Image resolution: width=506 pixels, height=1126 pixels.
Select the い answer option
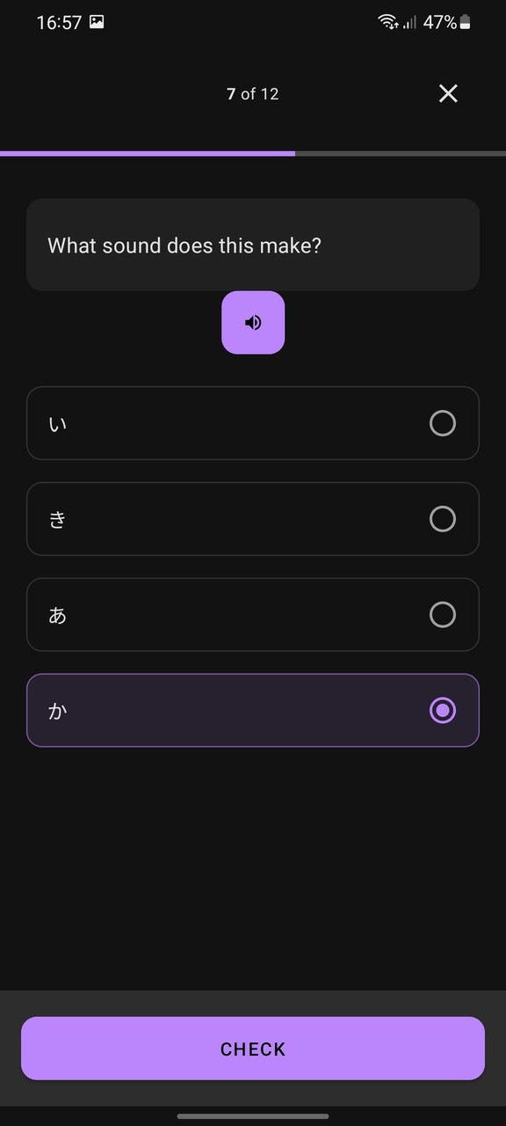[253, 423]
